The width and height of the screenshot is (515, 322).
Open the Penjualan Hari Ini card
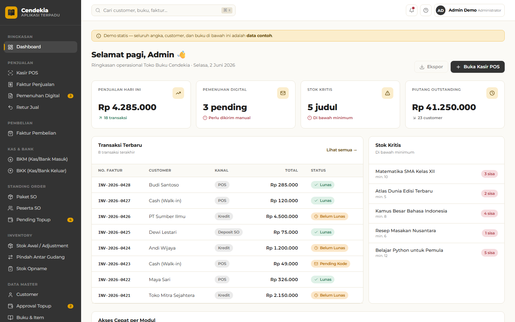pyautogui.click(x=141, y=104)
